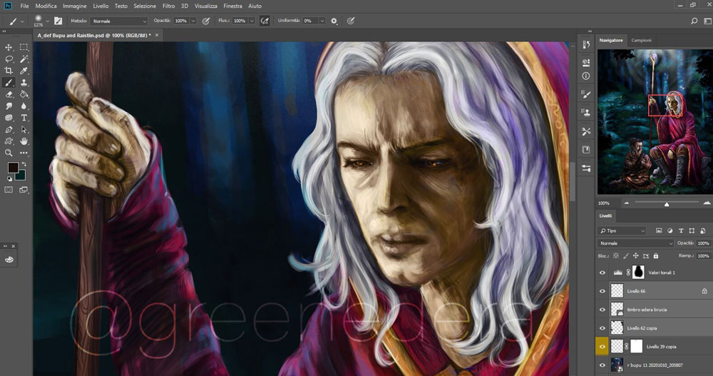Select the Path Selection arrow tool
The height and width of the screenshot is (376, 713).
[24, 130]
